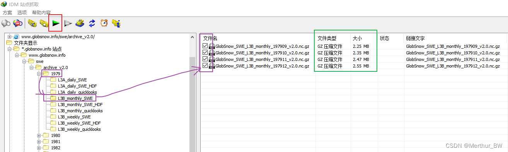Click GZ file icon for 197909 file
Image resolution: width=508 pixels, height=152 pixels.
[211, 46]
